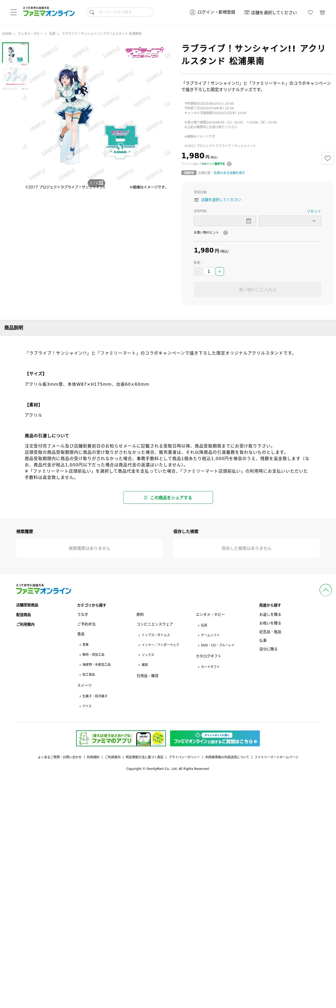Screen dimensions: 336x1008
Task: Open 食品 category link
Action: click(81, 634)
